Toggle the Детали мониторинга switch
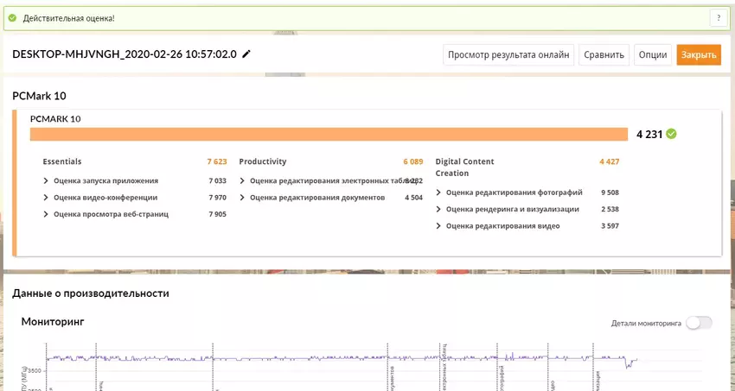This screenshot has width=735, height=391. pos(699,323)
